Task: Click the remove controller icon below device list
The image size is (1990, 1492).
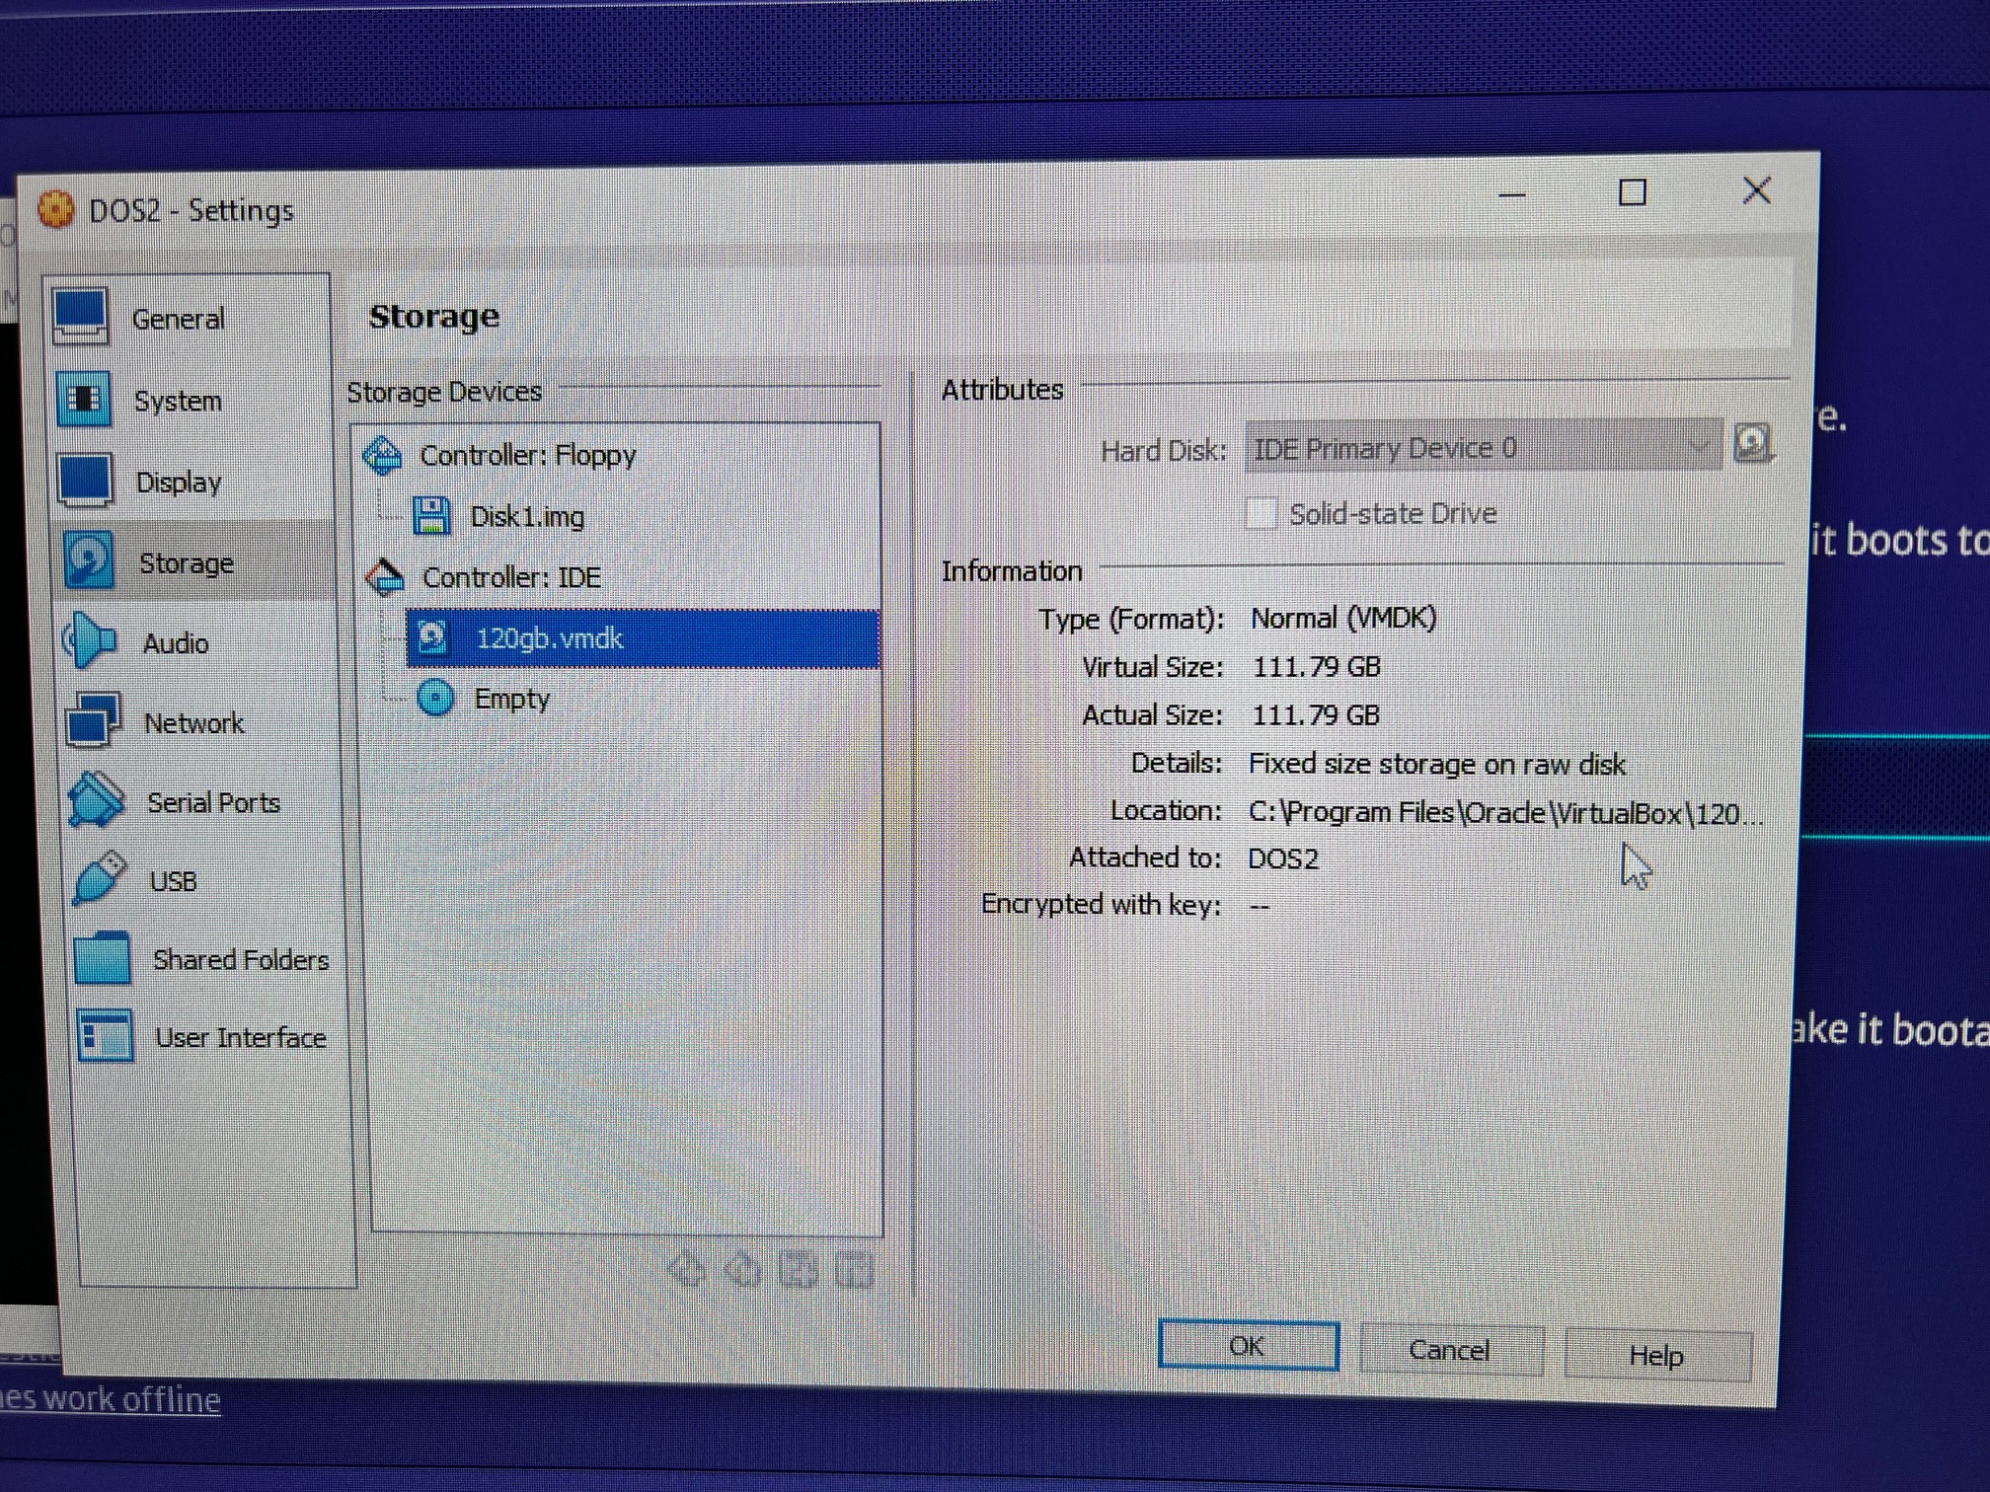Action: pos(742,1270)
